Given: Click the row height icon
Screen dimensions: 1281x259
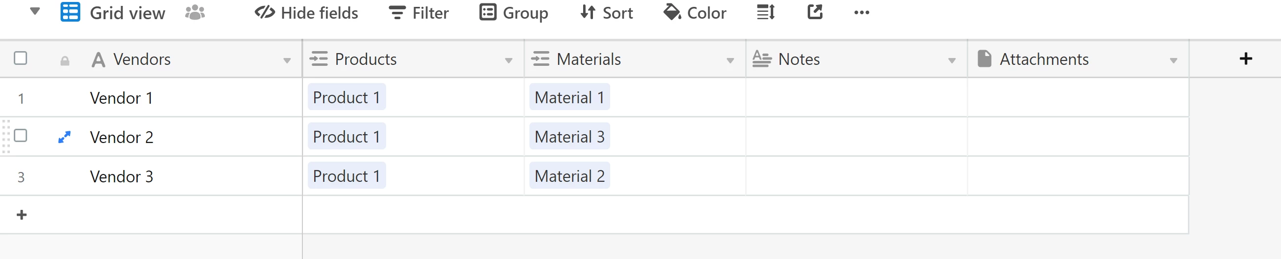Looking at the screenshot, I should tap(765, 12).
